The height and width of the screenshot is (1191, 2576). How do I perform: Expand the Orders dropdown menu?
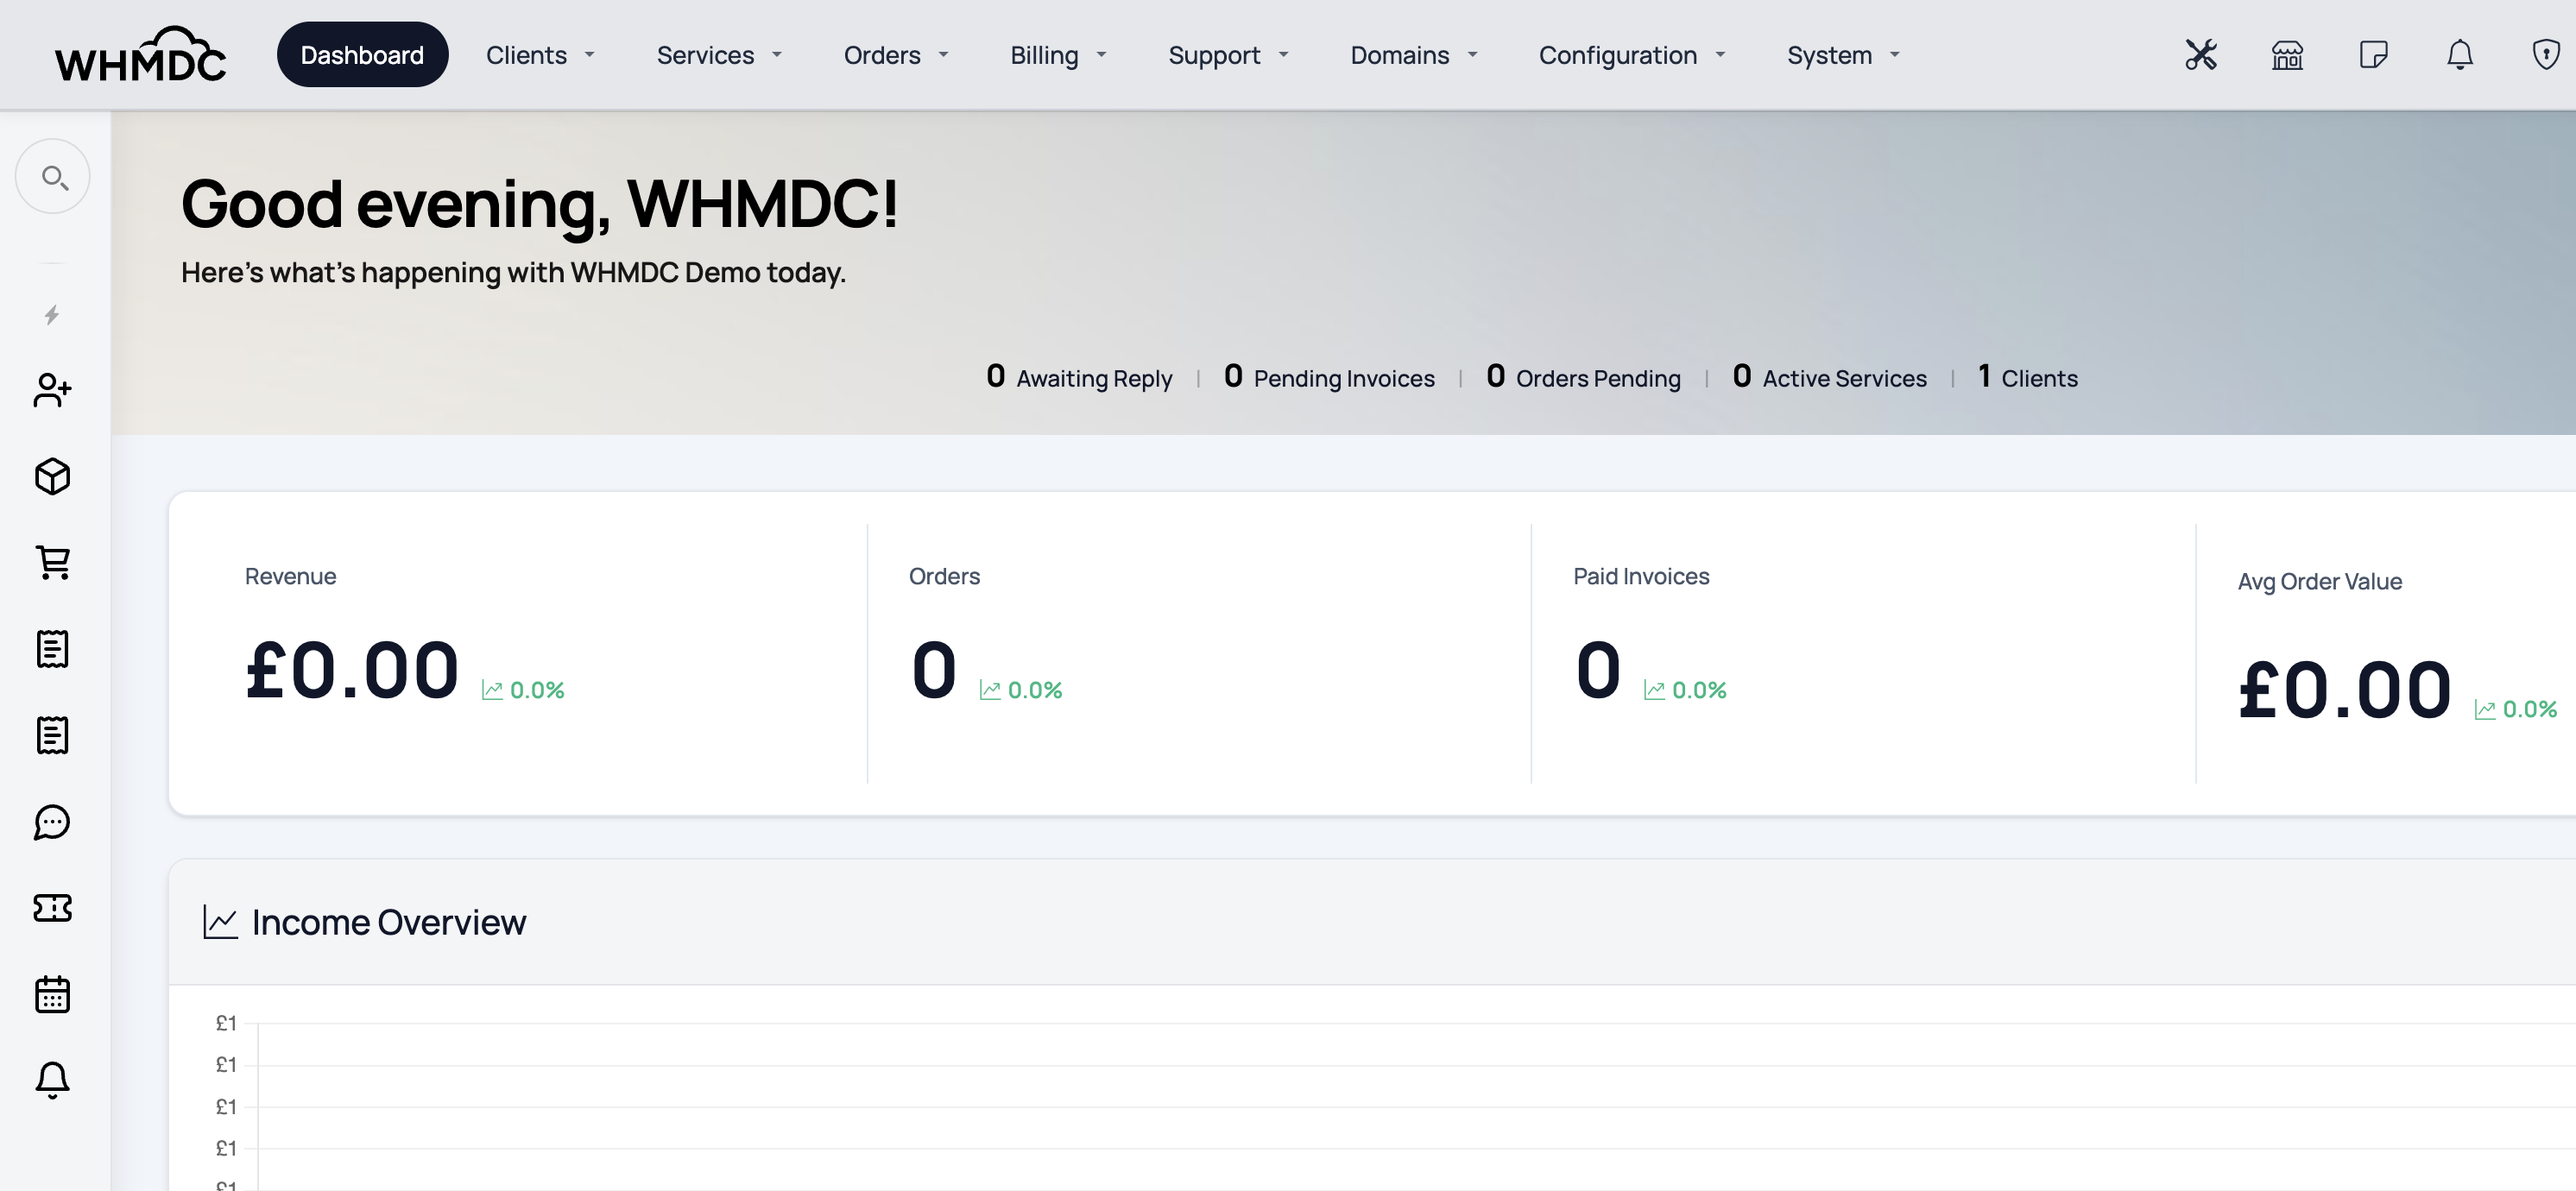pos(895,55)
